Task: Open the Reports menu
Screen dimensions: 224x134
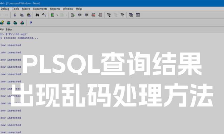Action: tap(55, 9)
